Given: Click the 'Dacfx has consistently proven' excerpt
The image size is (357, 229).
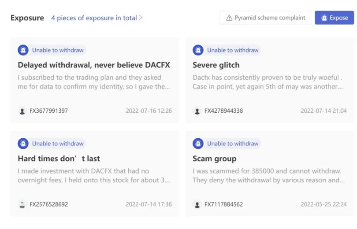Looking at the screenshot, I should pyautogui.click(x=268, y=82).
